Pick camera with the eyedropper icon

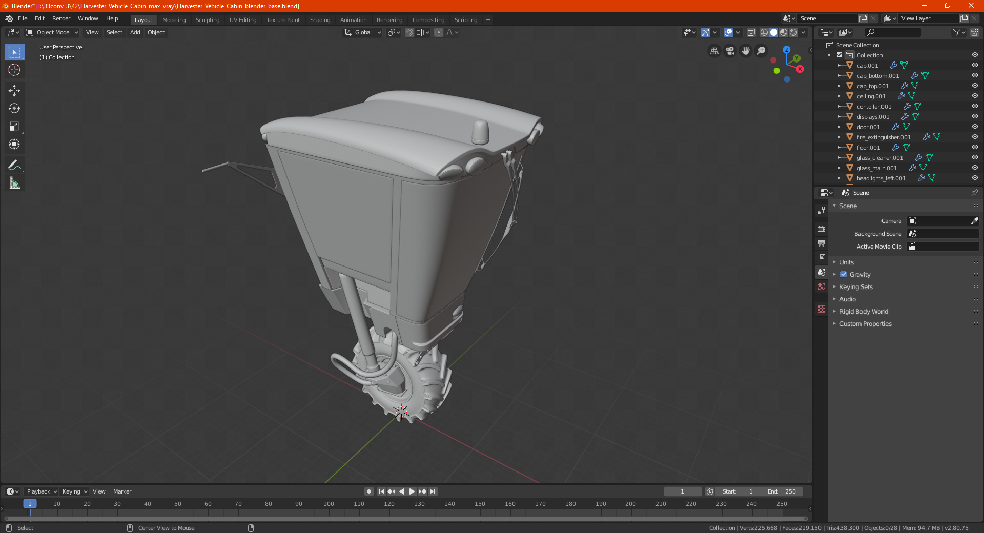(974, 221)
